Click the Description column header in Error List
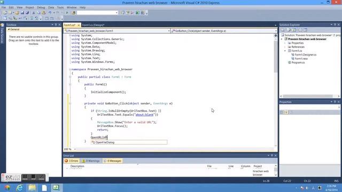This screenshot has height=192, width=342. pos(77,166)
